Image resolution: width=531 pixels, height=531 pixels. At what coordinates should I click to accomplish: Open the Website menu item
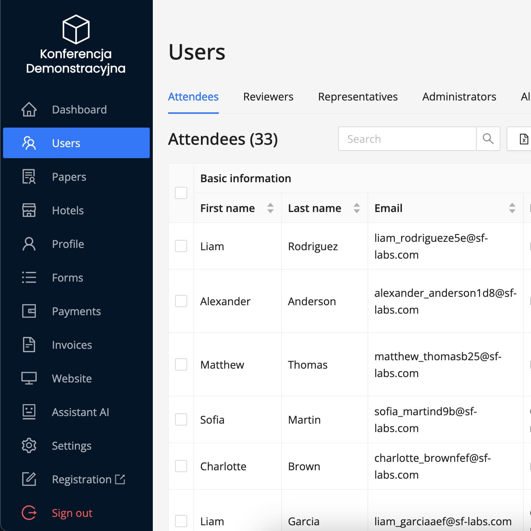(x=76, y=379)
